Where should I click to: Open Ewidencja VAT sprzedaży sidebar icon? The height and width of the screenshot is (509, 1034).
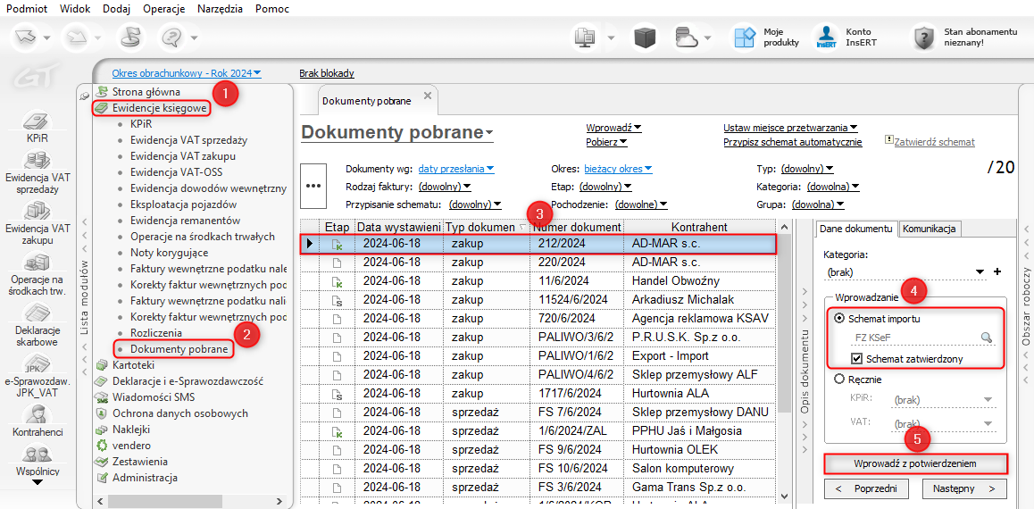tap(36, 162)
